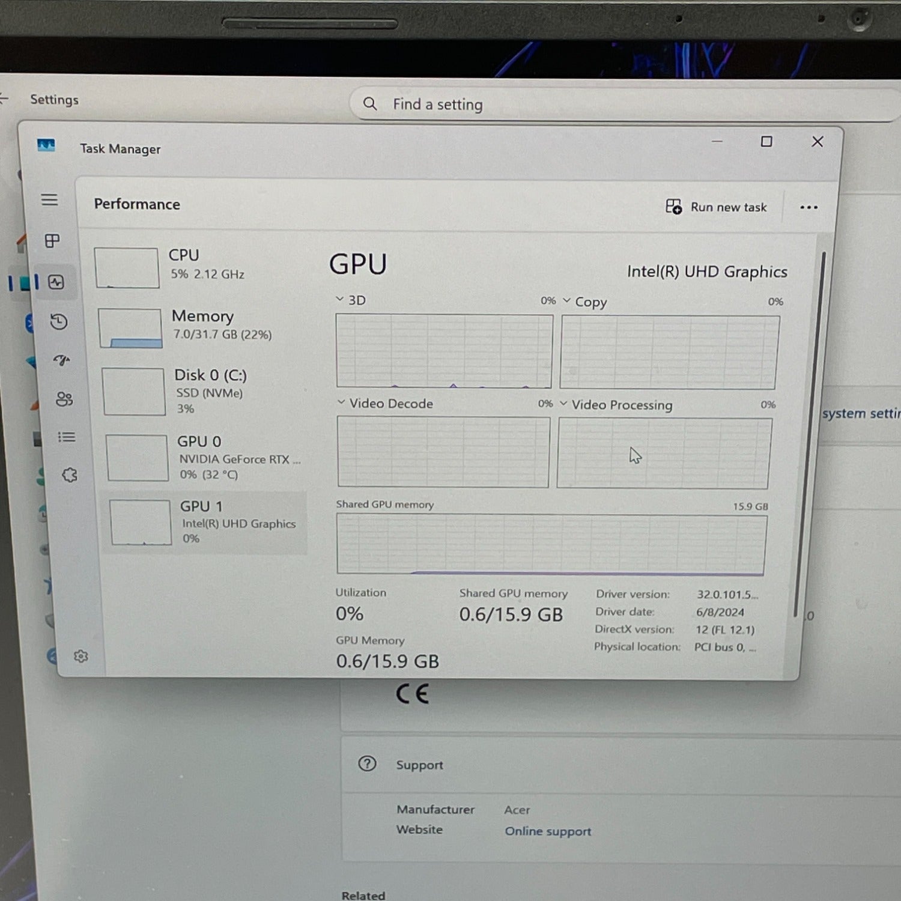The image size is (901, 901).
Task: Open the Users page icon
Action: click(64, 399)
